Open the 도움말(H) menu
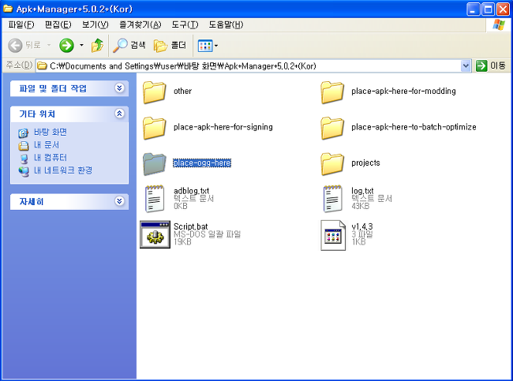This screenshot has width=513, height=381. tap(226, 25)
